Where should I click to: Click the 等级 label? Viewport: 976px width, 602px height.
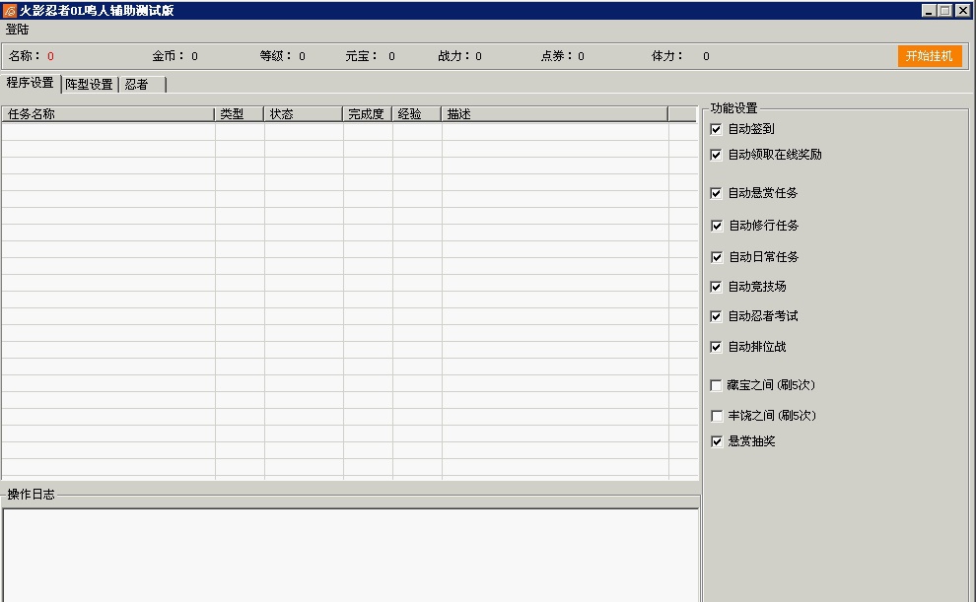click(x=275, y=56)
